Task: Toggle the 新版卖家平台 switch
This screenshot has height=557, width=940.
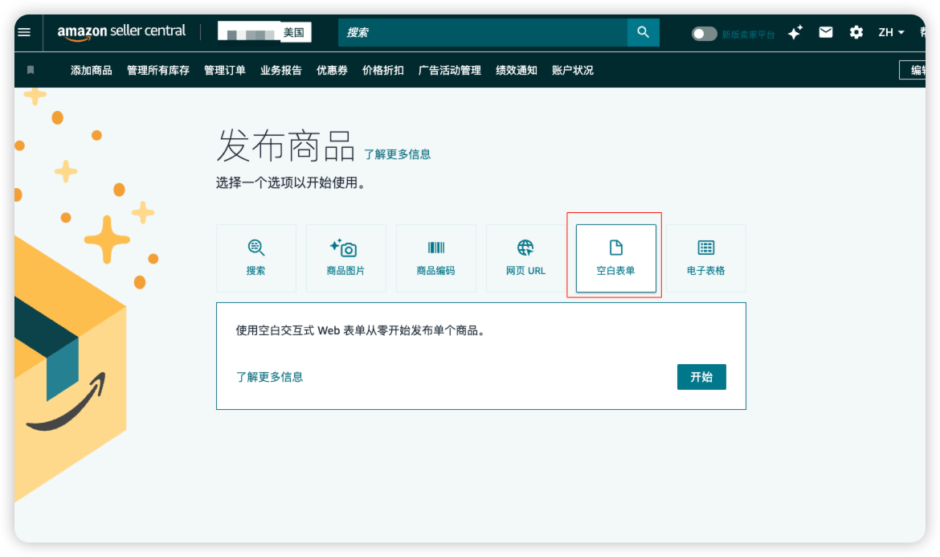Action: click(704, 34)
